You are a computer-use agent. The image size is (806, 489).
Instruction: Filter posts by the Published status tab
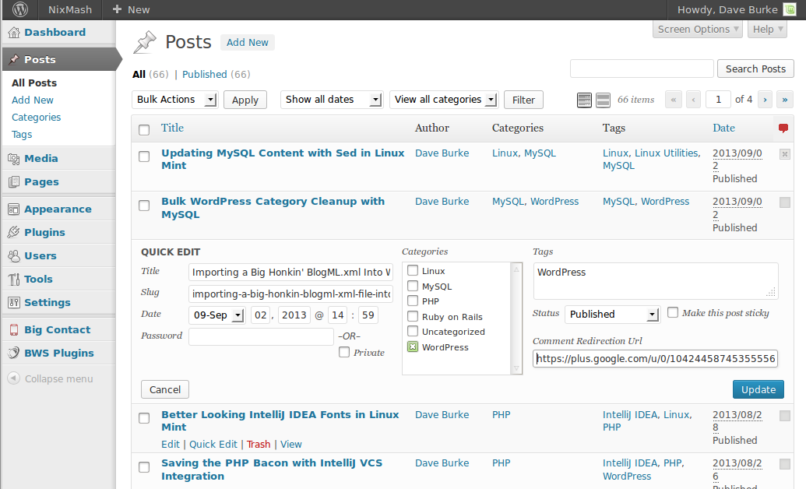[x=205, y=74]
